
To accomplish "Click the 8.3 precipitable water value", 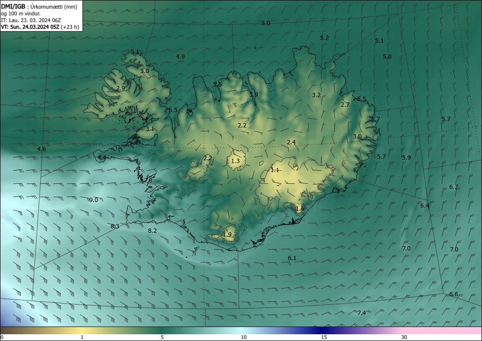I will pos(115,227).
